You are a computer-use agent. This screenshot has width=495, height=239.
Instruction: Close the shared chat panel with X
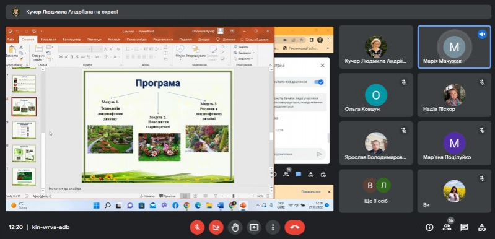coord(322,66)
